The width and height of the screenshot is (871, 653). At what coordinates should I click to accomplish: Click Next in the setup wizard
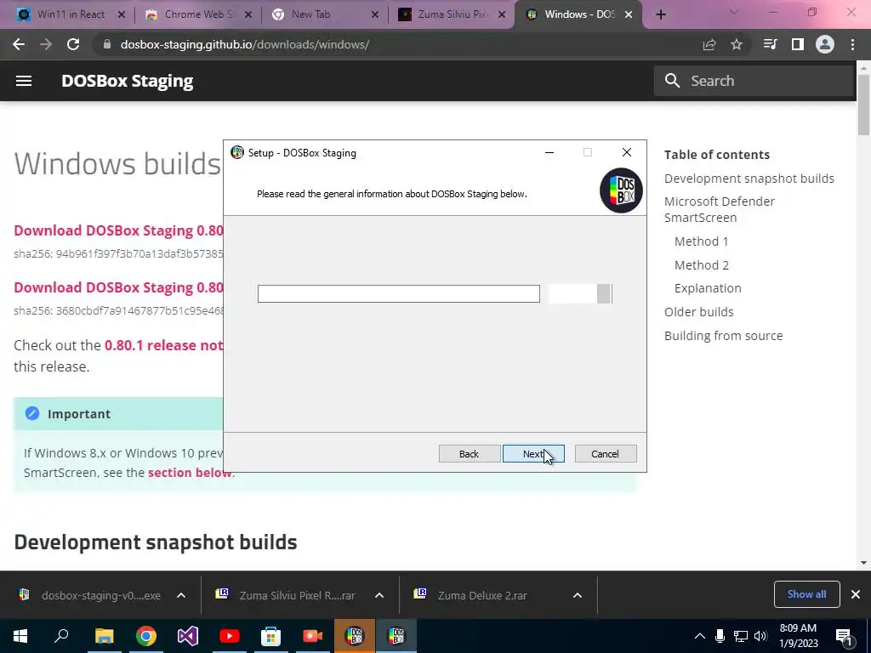pos(533,454)
